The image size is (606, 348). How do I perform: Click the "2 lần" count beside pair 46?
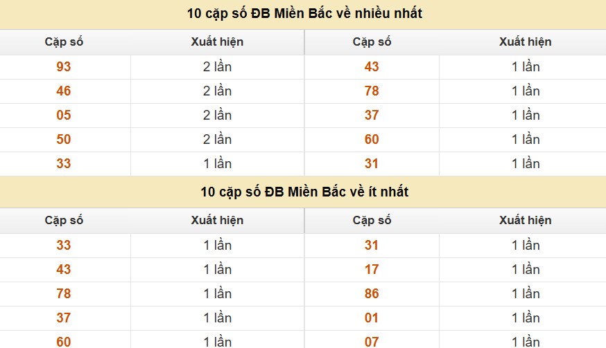click(217, 91)
